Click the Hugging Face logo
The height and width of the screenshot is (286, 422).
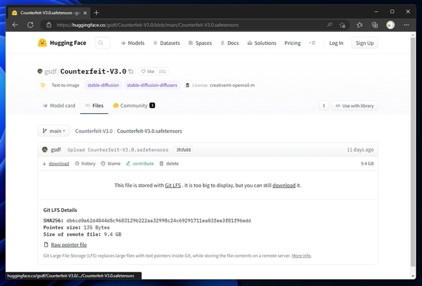(x=62, y=43)
